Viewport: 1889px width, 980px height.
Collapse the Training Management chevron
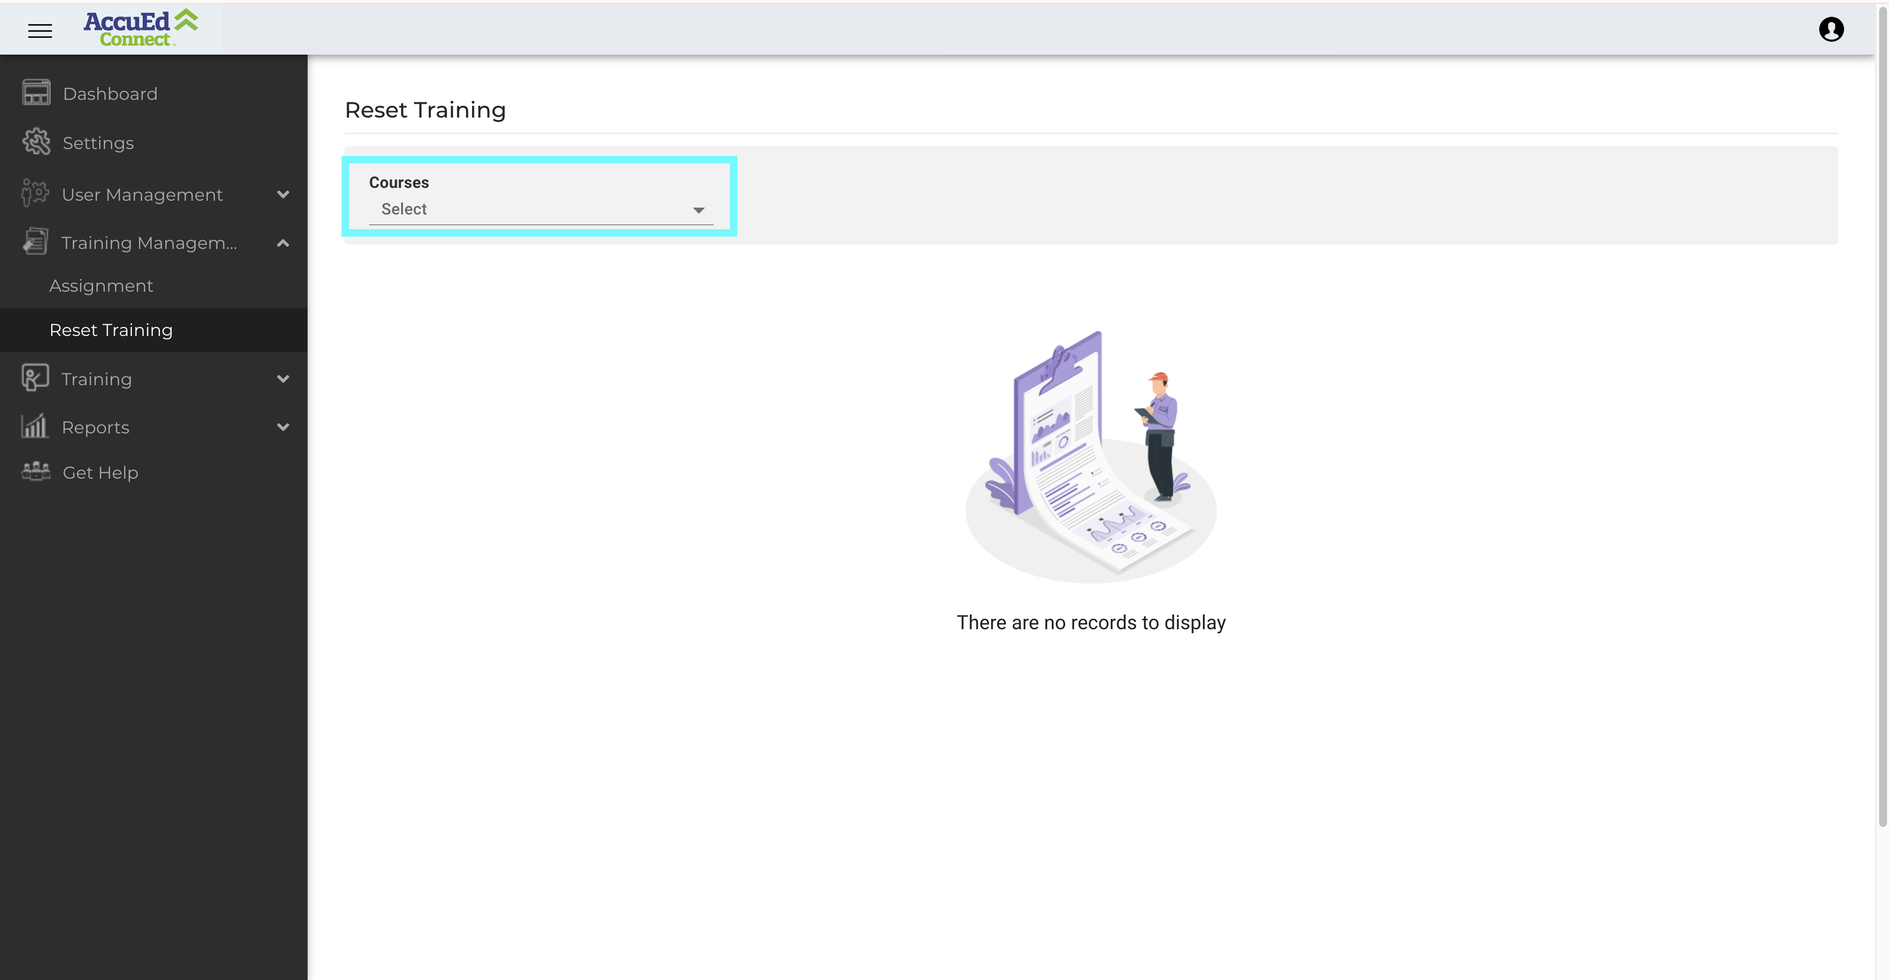click(x=283, y=243)
